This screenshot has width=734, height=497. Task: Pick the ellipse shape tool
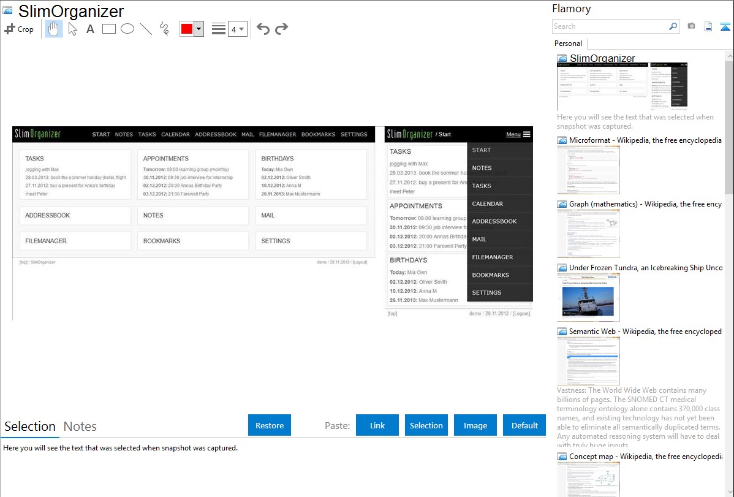point(127,29)
